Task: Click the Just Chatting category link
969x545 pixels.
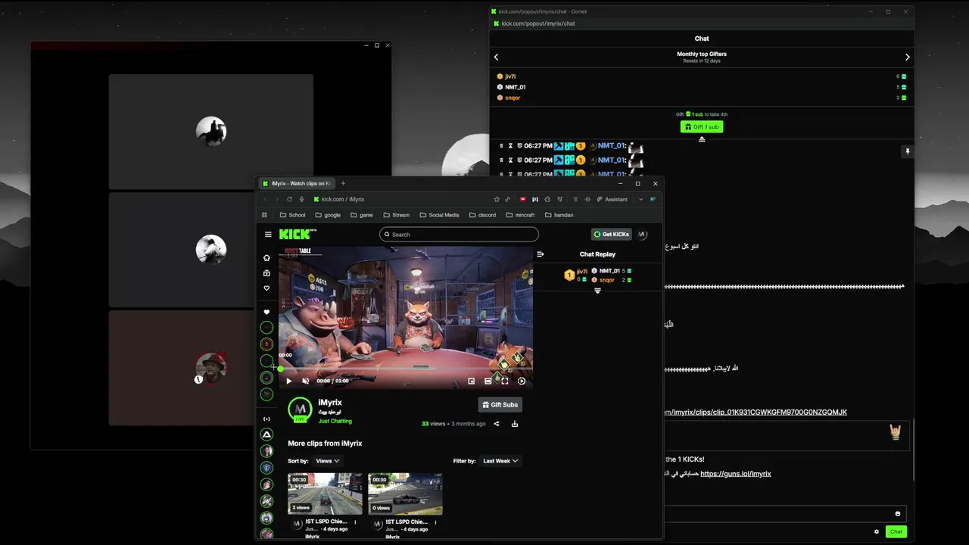Action: [x=335, y=421]
